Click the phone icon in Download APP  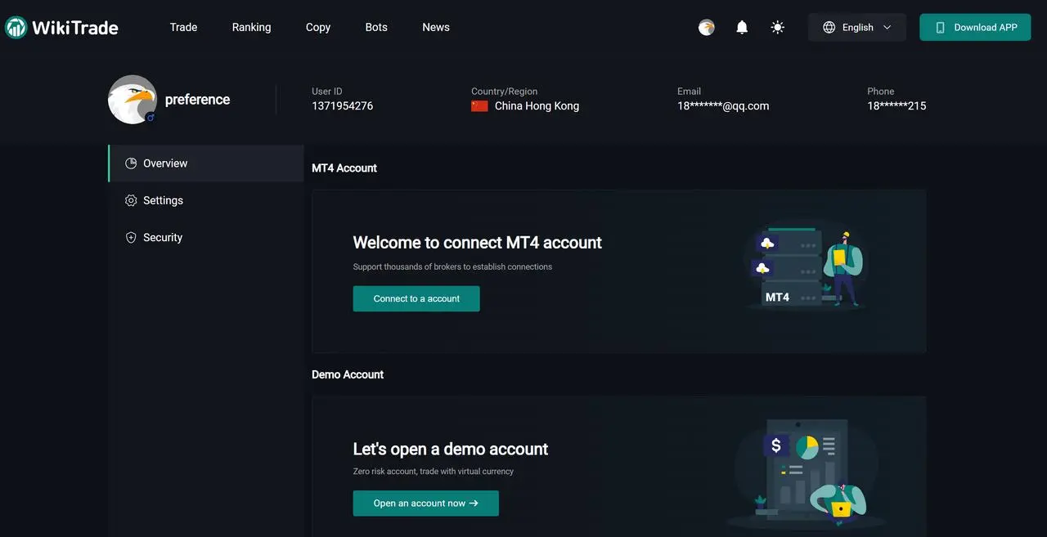click(x=940, y=27)
